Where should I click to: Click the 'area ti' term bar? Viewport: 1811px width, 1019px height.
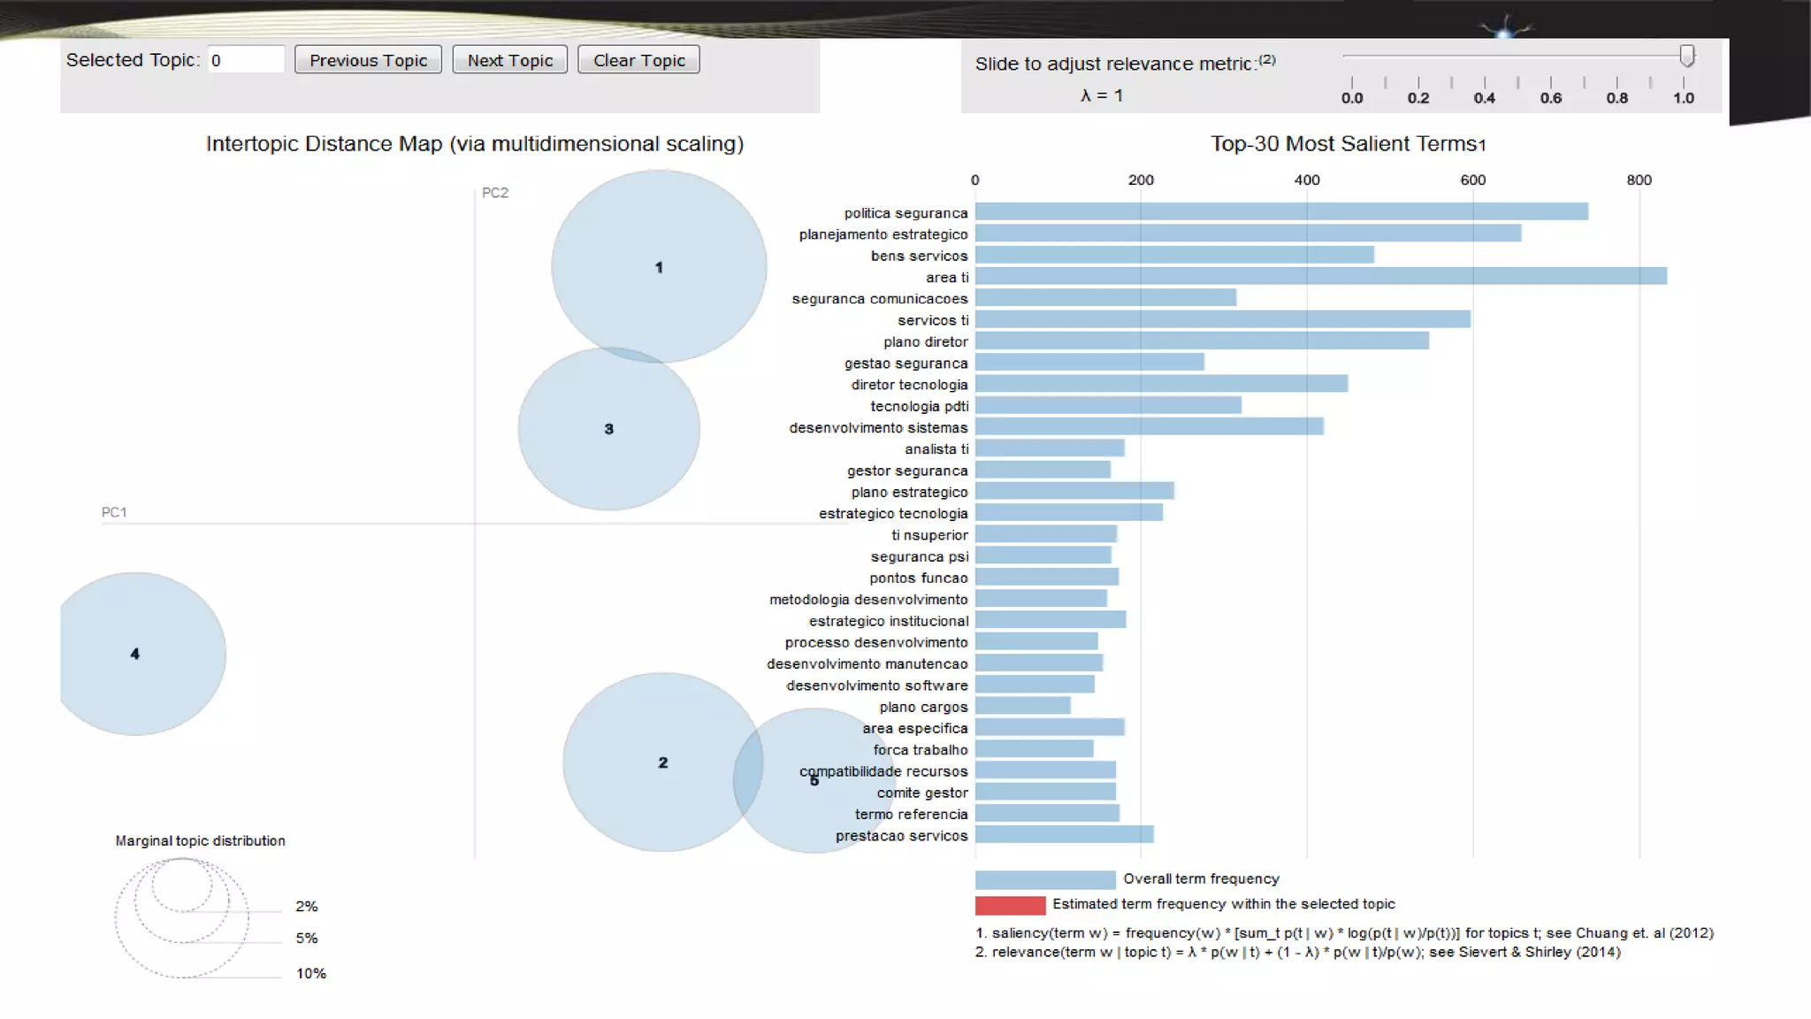(x=1320, y=277)
